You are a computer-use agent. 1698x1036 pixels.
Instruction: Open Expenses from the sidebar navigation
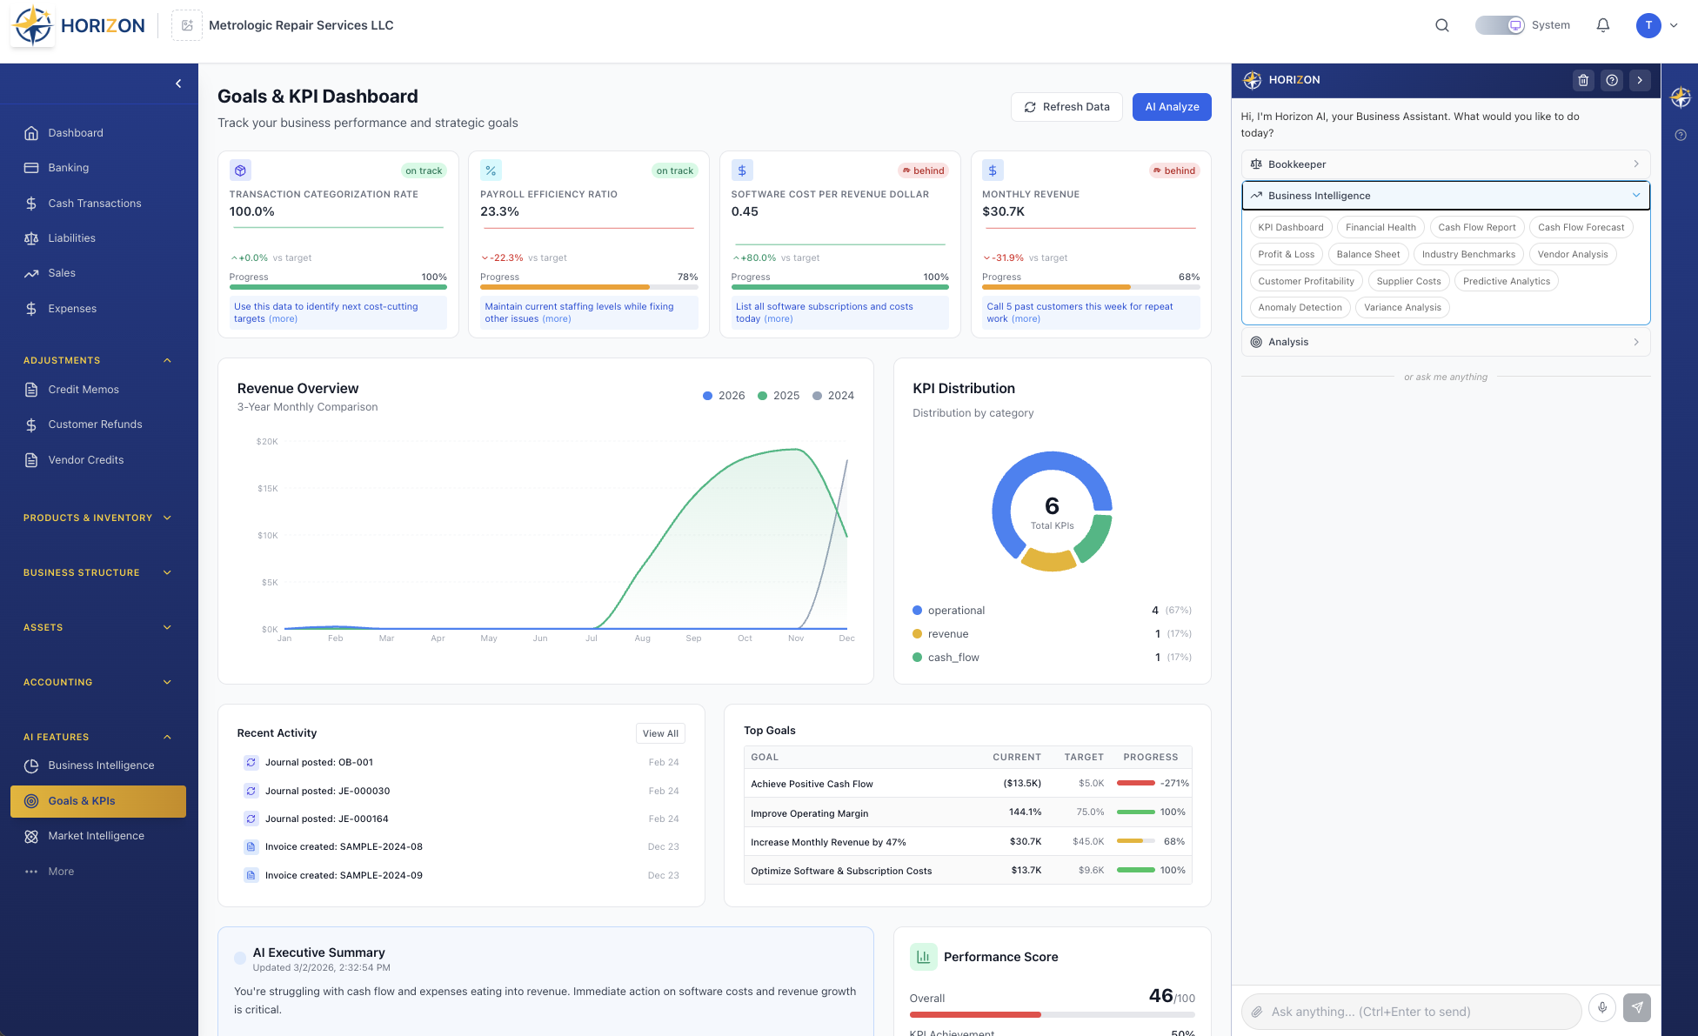[71, 308]
